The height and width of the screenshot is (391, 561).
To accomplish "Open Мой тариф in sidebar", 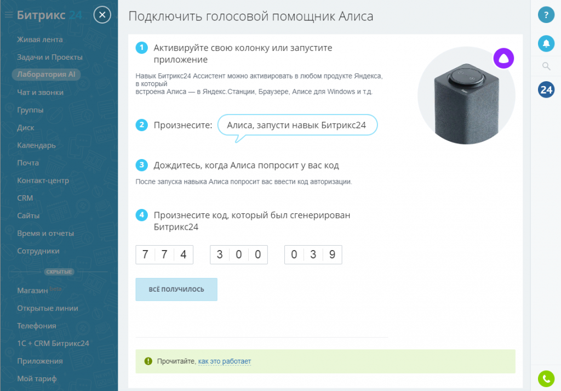I will click(37, 378).
